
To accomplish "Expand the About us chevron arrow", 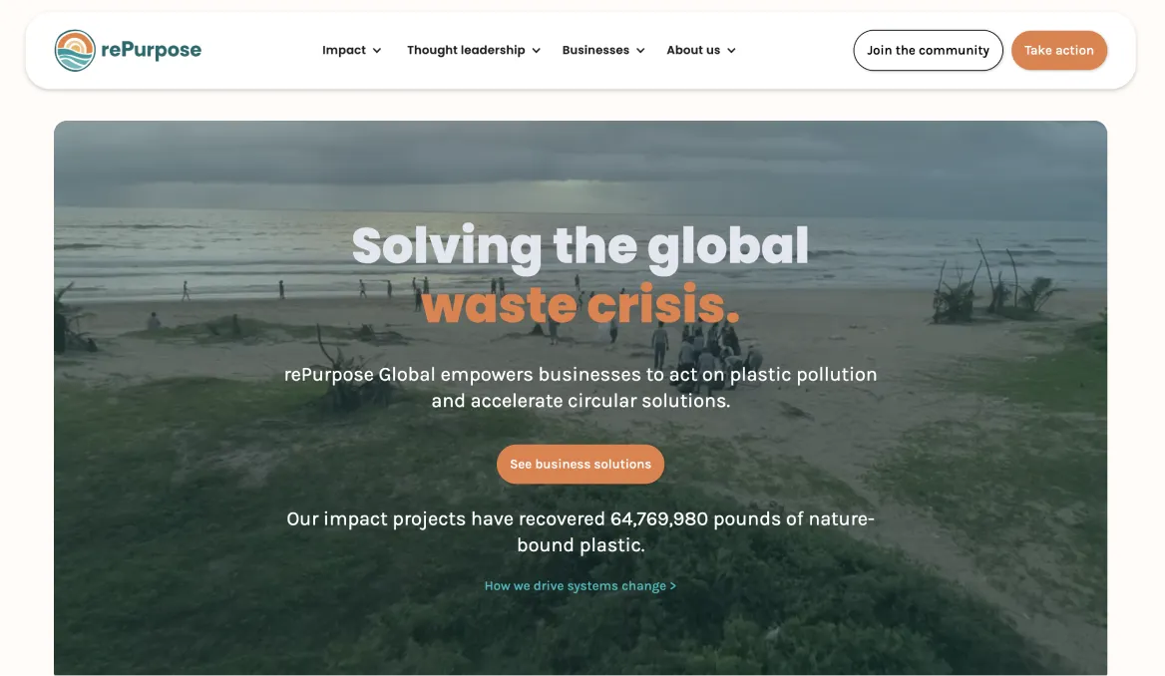I will coord(731,51).
